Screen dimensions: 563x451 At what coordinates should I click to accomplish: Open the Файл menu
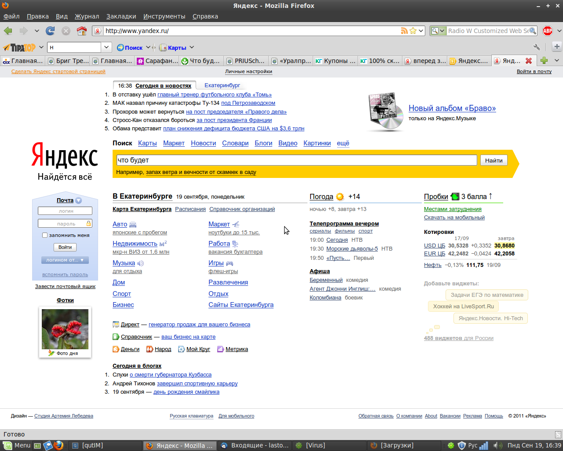tap(11, 16)
